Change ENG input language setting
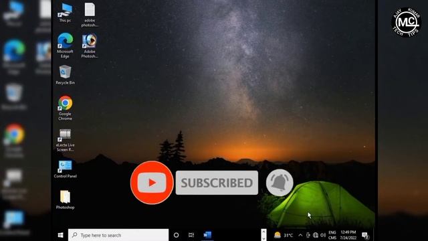Image resolution: width=428 pixels, height=241 pixels. pos(332,235)
